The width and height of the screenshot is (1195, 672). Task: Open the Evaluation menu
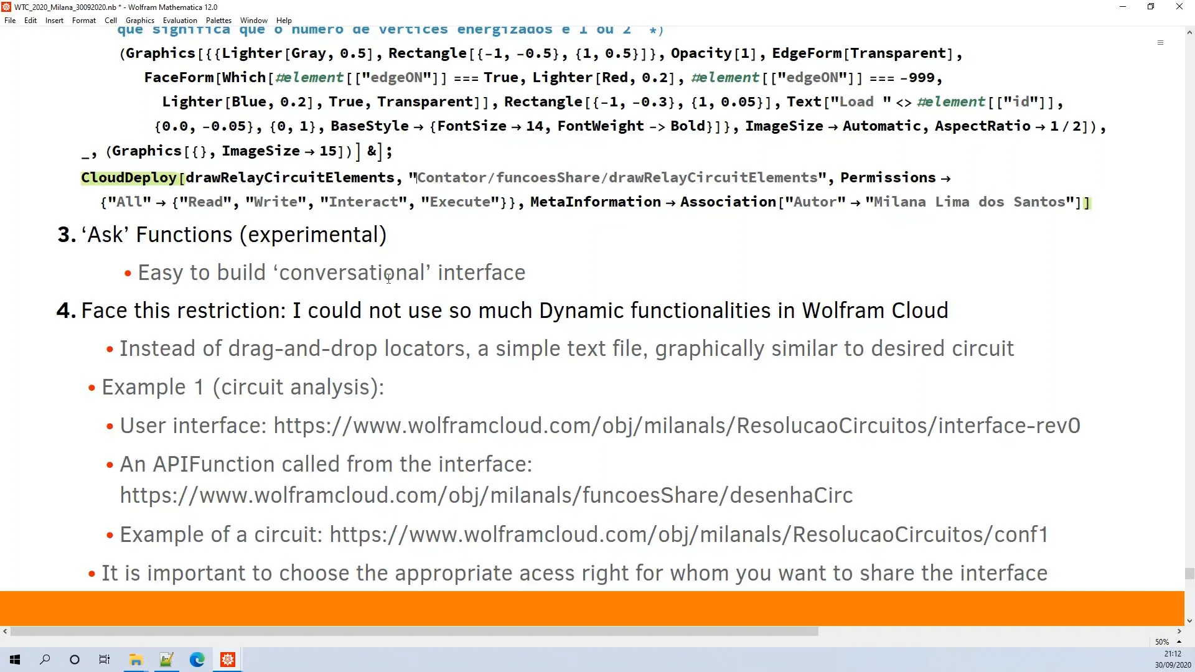(x=180, y=21)
